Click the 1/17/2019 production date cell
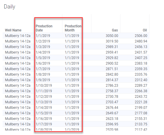 (x=44, y=124)
